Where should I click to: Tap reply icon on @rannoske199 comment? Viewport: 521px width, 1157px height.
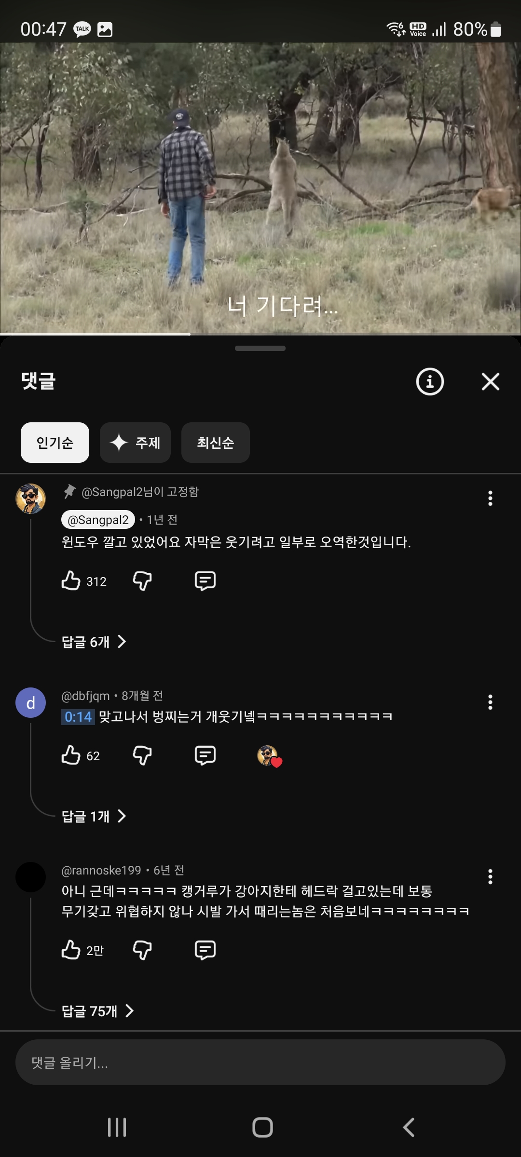pyautogui.click(x=205, y=950)
